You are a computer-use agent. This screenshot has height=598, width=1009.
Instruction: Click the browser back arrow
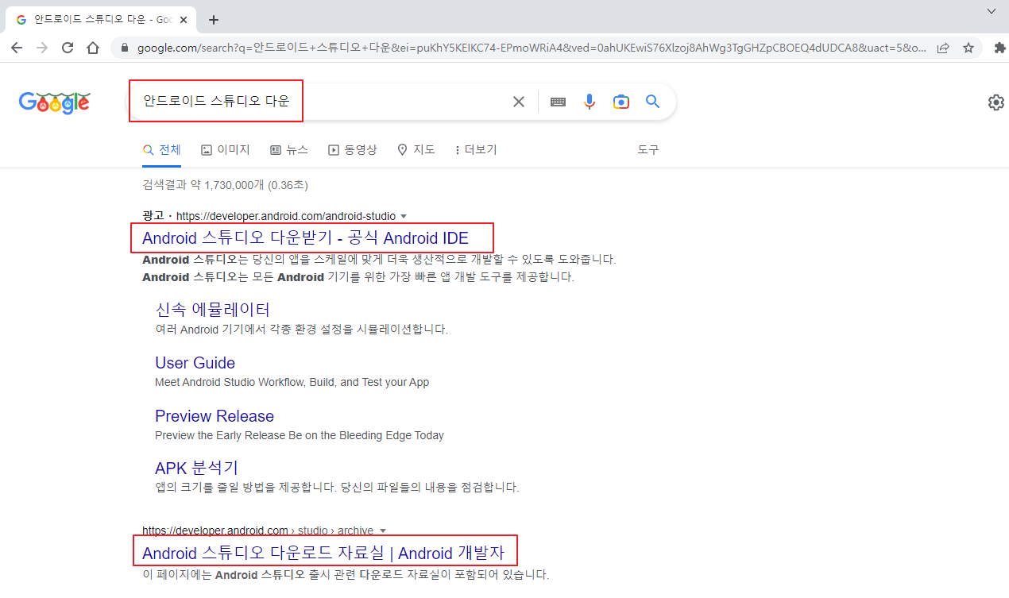tap(17, 48)
